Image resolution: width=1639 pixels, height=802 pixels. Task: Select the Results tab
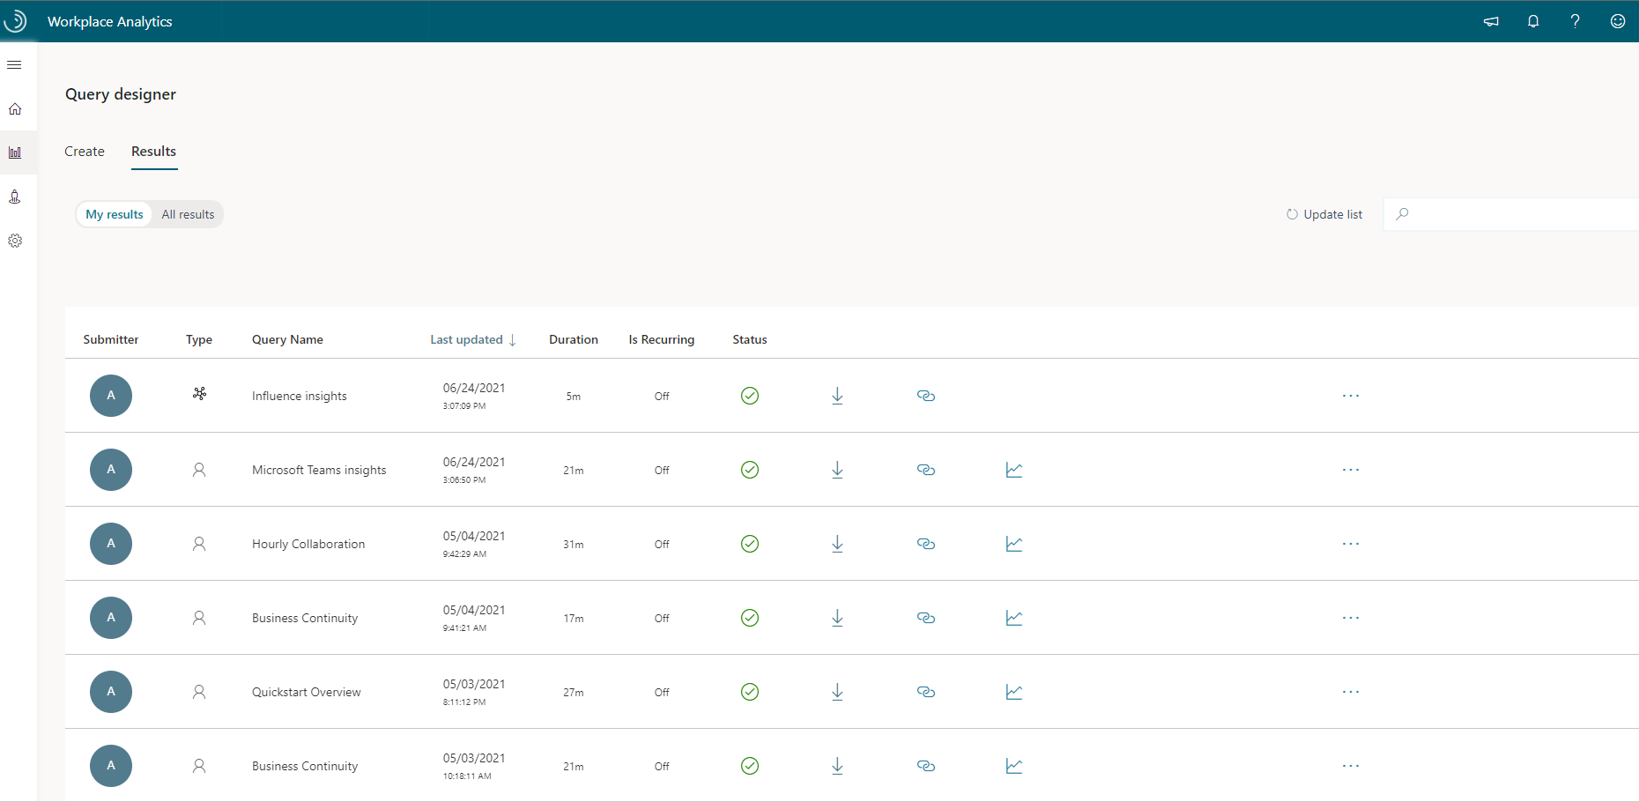[153, 151]
